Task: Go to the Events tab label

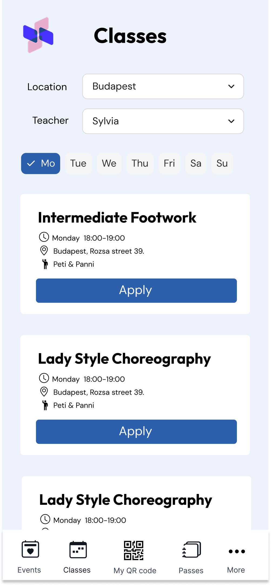Action: click(x=29, y=570)
